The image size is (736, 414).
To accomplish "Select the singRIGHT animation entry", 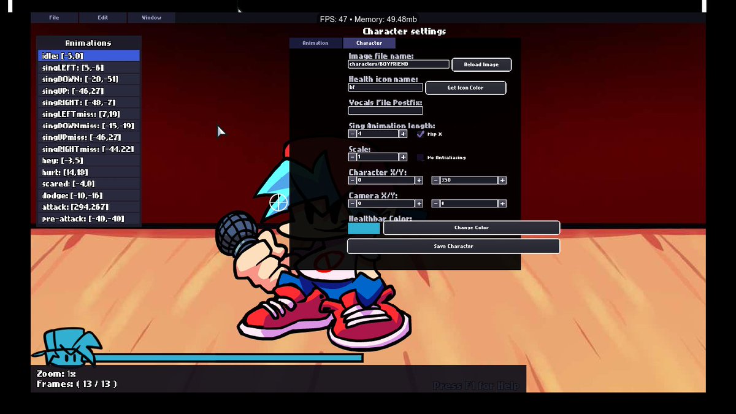I will click(x=89, y=102).
